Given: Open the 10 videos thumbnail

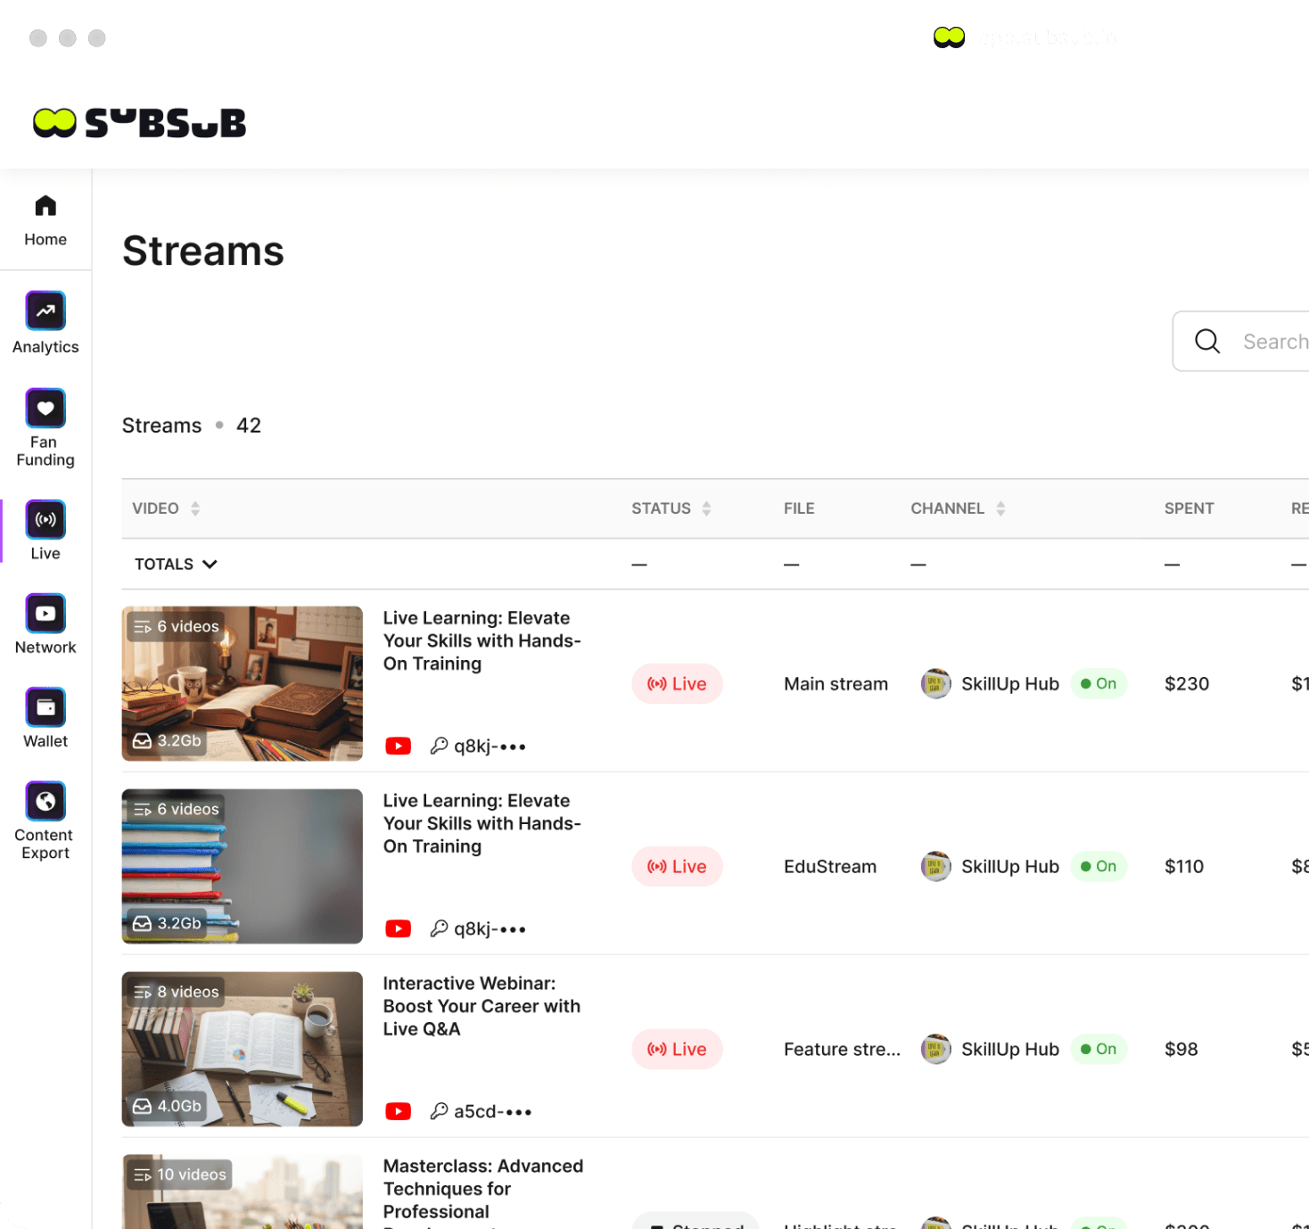Looking at the screenshot, I should (243, 1192).
